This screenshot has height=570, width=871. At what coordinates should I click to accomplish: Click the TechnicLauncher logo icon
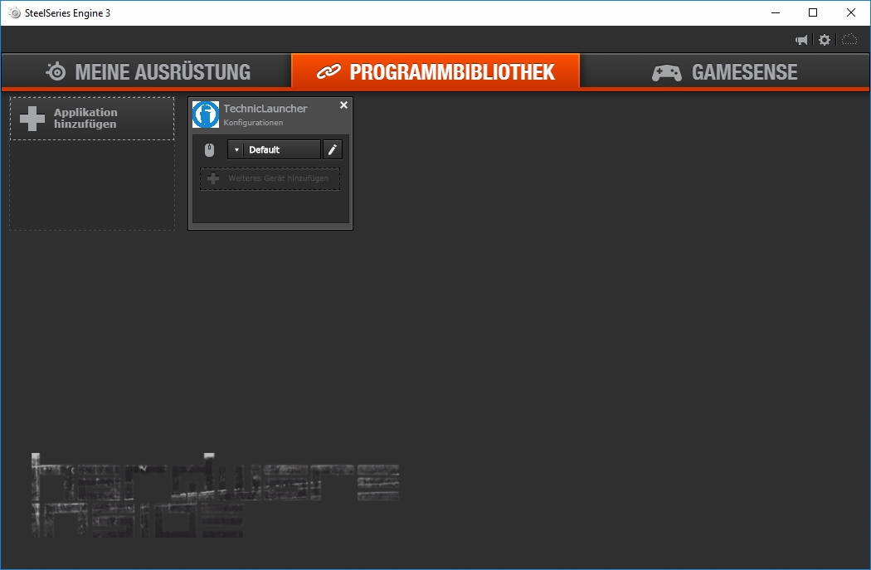pos(206,114)
